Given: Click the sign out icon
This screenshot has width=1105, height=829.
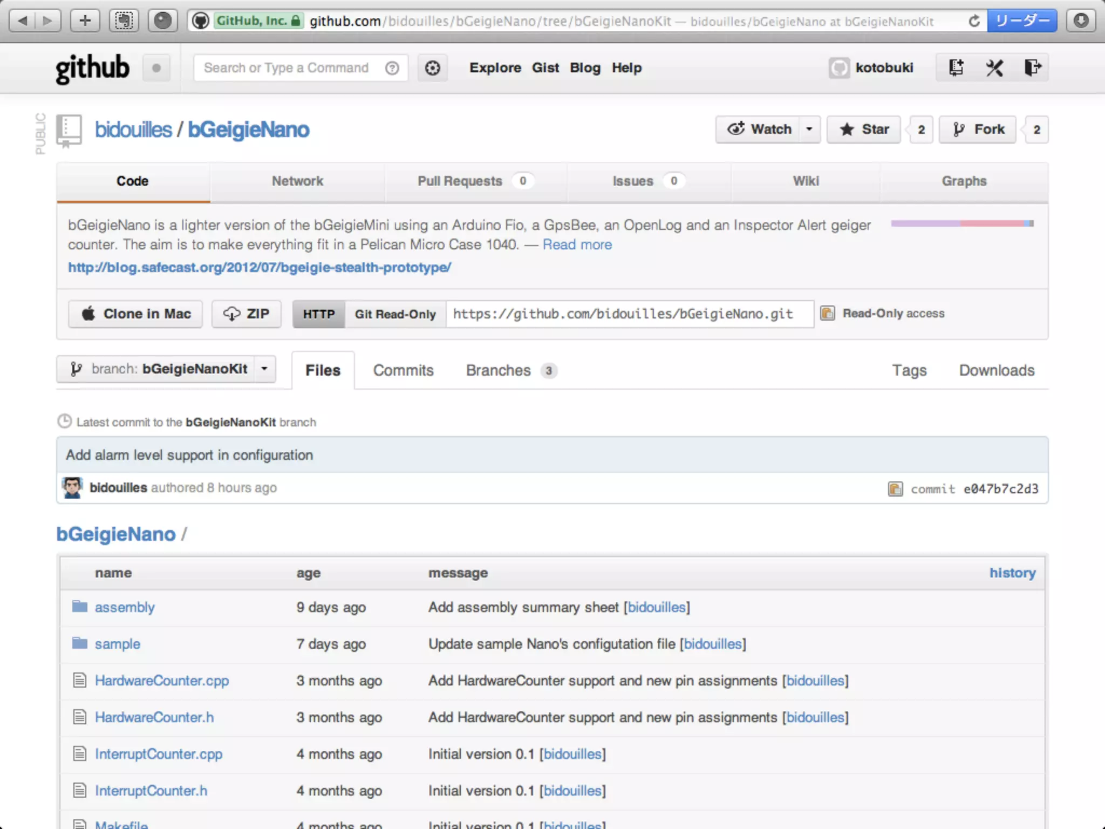Looking at the screenshot, I should coord(1032,67).
